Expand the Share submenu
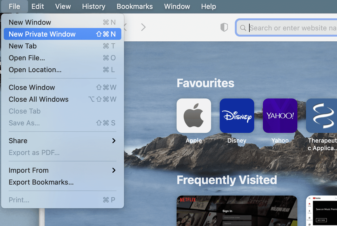The width and height of the screenshot is (337, 226). 63,141
